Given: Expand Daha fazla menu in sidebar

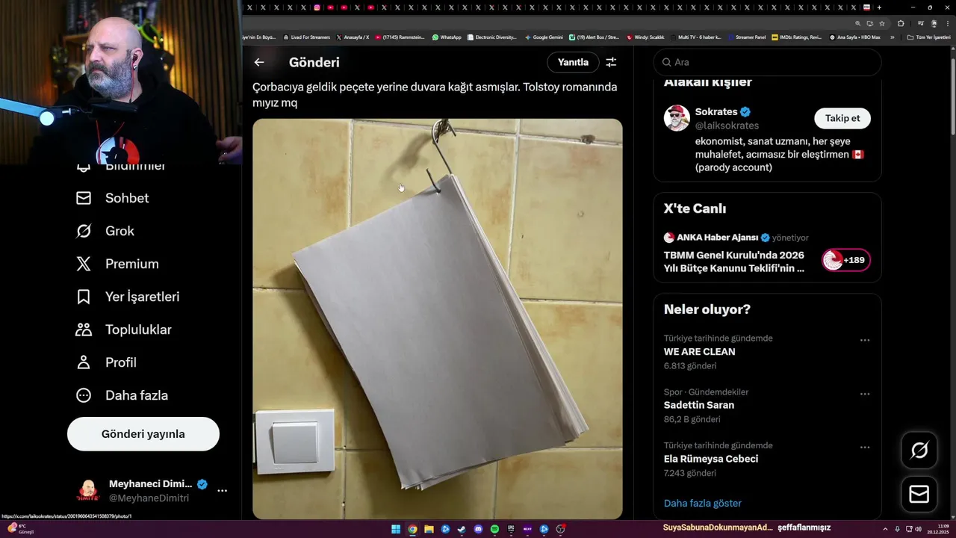Looking at the screenshot, I should coord(122,395).
